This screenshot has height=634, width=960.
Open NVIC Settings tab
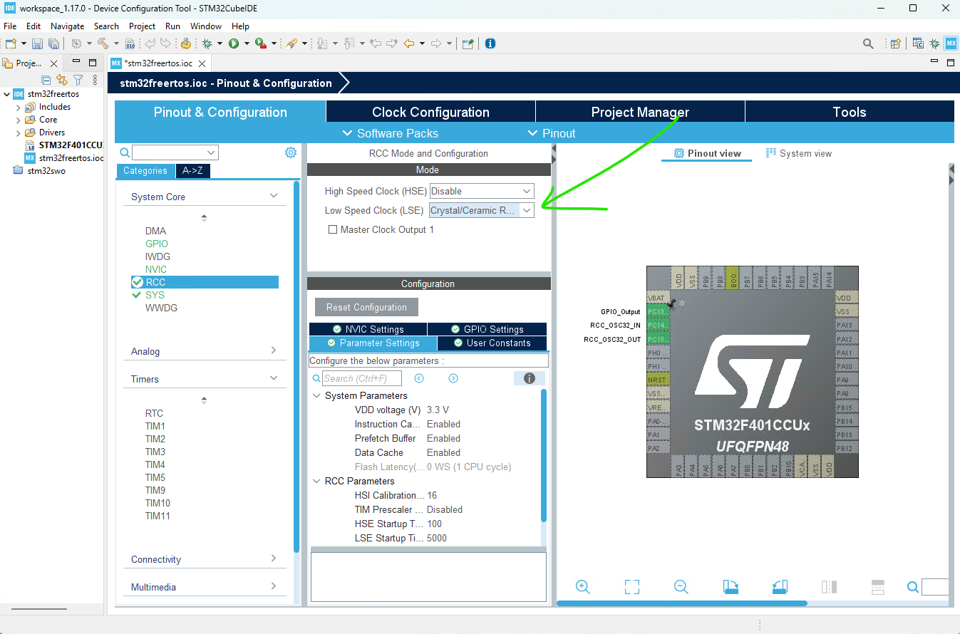click(x=368, y=329)
